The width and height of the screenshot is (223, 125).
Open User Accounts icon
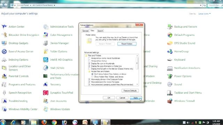click(x=46, y=101)
